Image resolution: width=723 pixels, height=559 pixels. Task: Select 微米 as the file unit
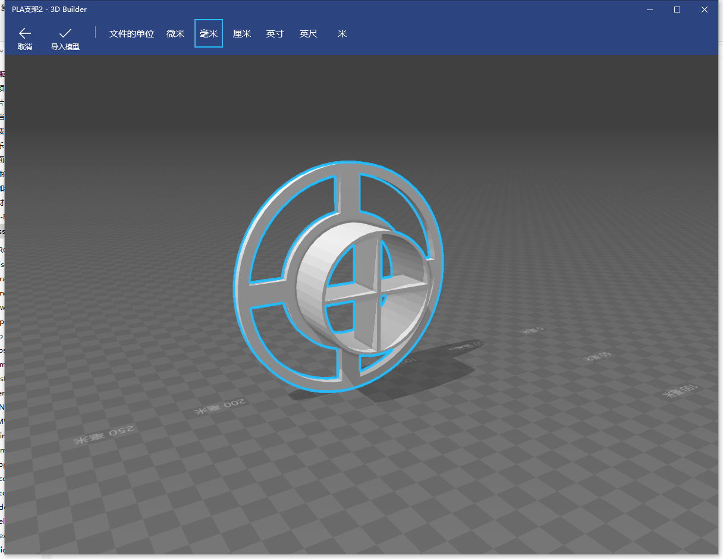click(175, 34)
